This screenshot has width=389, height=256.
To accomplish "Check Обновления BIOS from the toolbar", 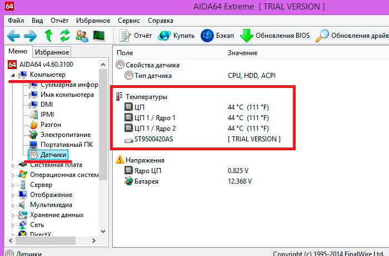I will tap(275, 36).
